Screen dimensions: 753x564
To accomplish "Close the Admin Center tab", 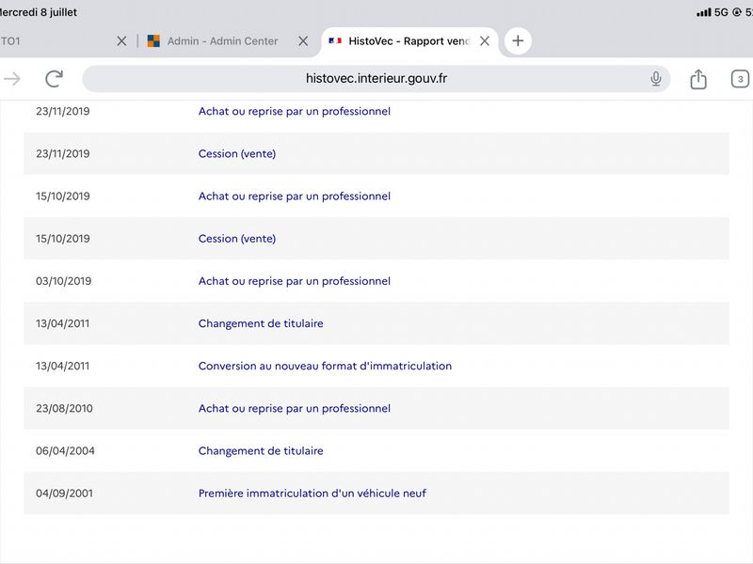I will pyautogui.click(x=303, y=41).
